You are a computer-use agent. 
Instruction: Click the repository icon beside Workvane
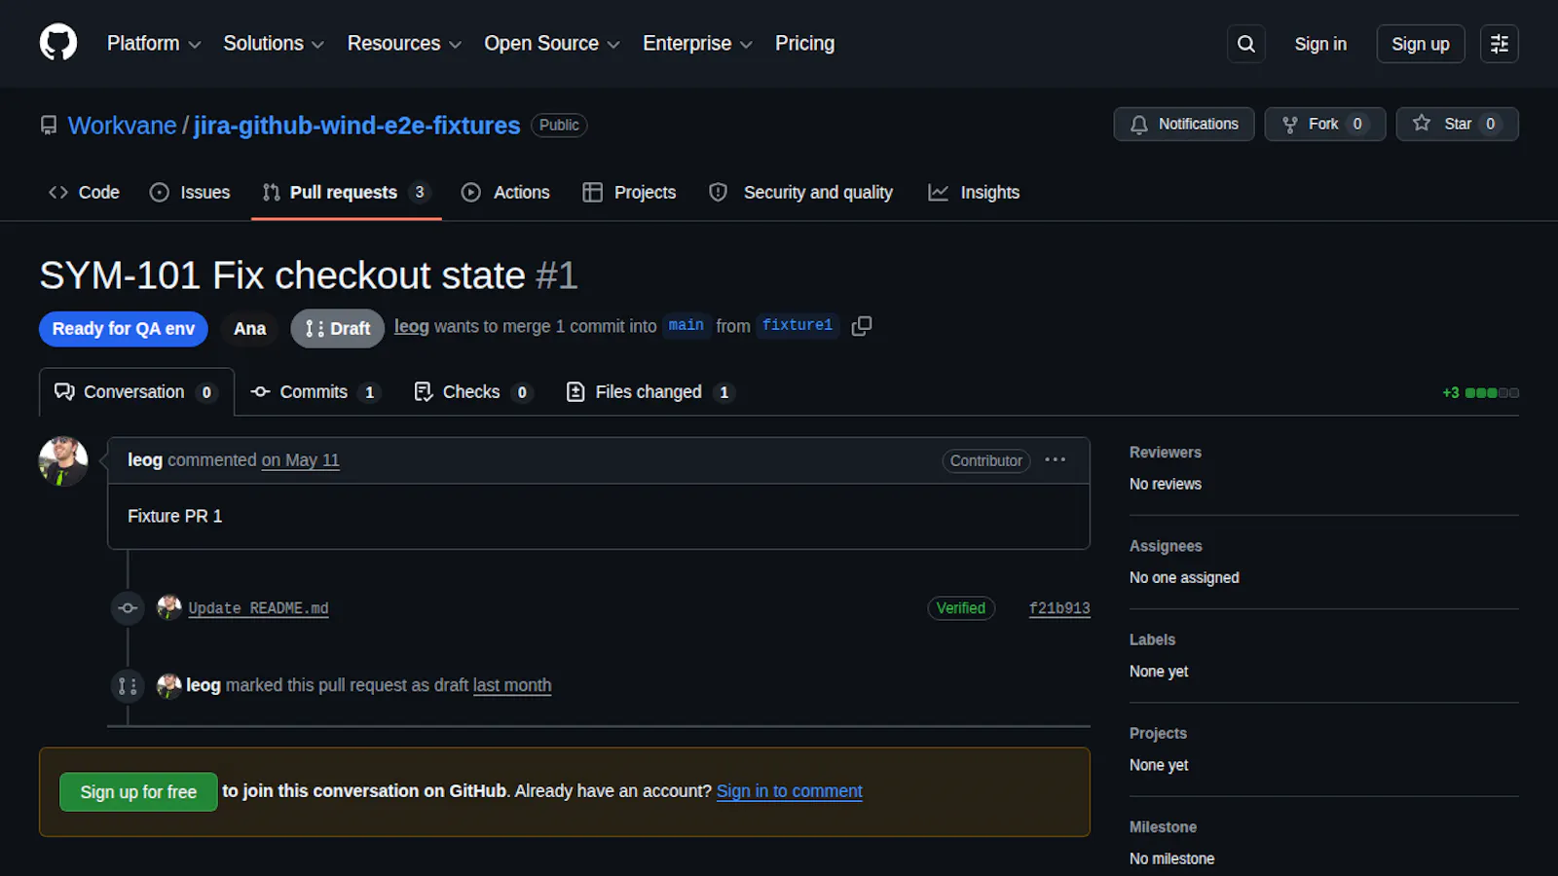tap(49, 126)
